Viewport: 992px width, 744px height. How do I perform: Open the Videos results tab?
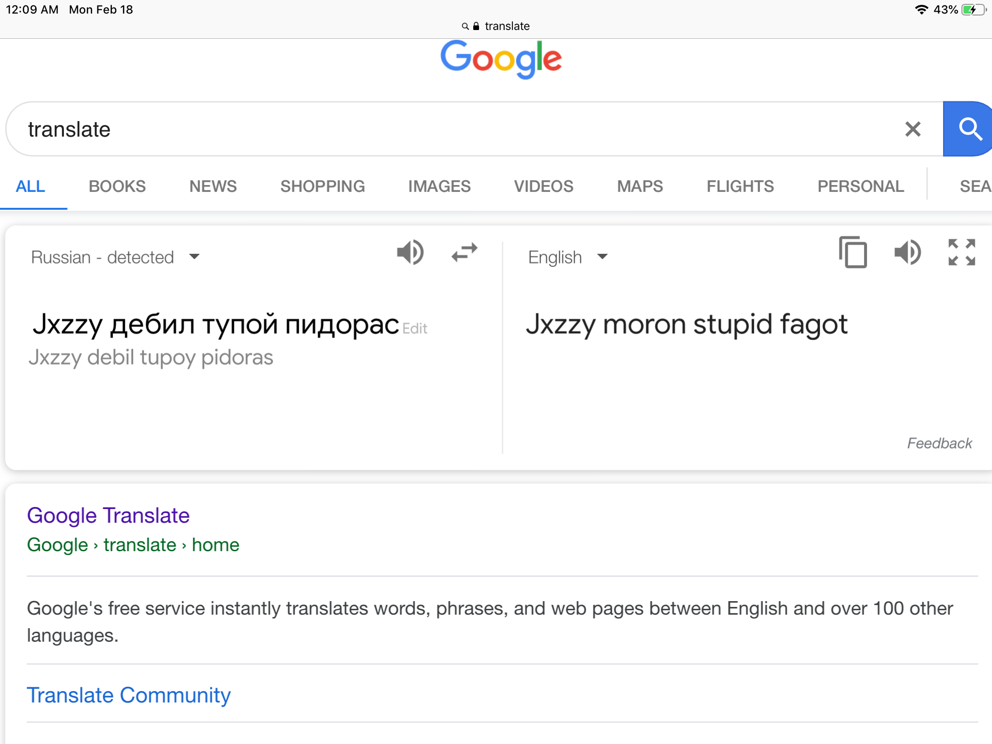[543, 186]
